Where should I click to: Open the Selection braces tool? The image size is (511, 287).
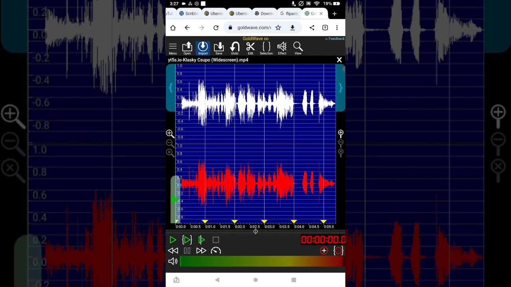[x=266, y=48]
